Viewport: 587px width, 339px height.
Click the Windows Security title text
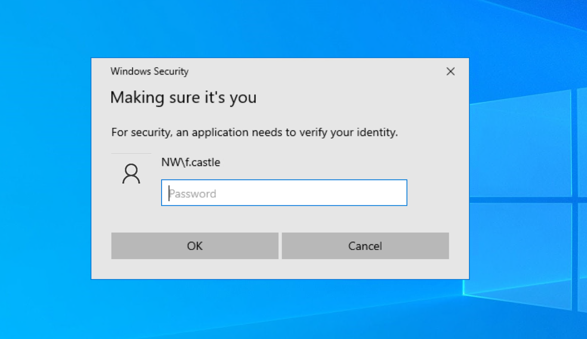[x=150, y=71]
